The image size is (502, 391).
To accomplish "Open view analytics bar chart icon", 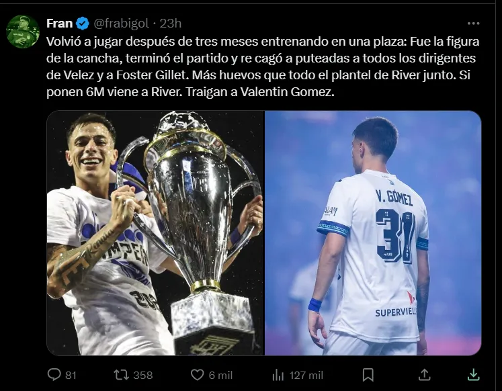I will point(278,374).
